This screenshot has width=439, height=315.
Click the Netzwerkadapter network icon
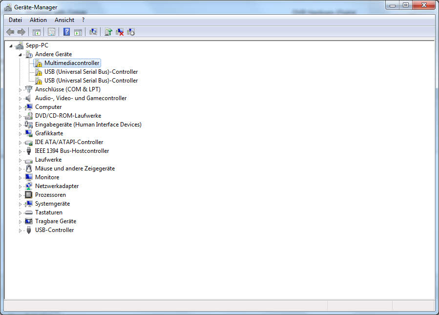(28, 186)
